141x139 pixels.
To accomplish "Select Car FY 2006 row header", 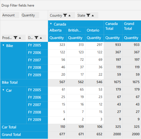I will point(37,98).
